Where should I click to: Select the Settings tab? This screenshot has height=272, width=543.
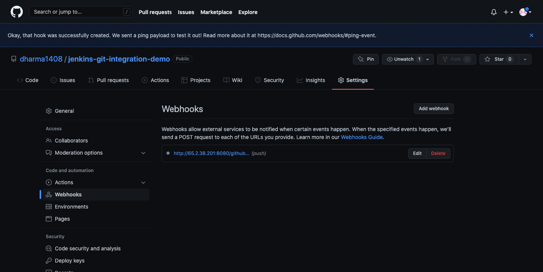click(x=353, y=80)
